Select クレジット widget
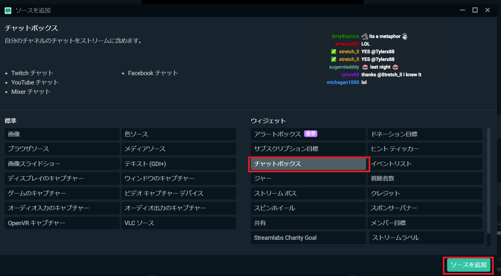The height and width of the screenshot is (276, 501). [425, 193]
